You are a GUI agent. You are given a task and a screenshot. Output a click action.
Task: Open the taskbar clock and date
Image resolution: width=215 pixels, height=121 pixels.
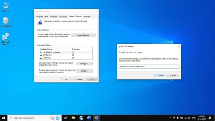202,118
